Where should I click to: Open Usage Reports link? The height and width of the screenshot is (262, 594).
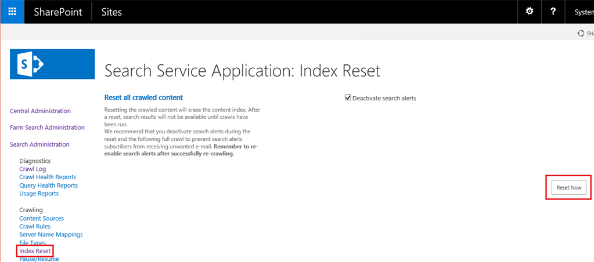(x=39, y=193)
